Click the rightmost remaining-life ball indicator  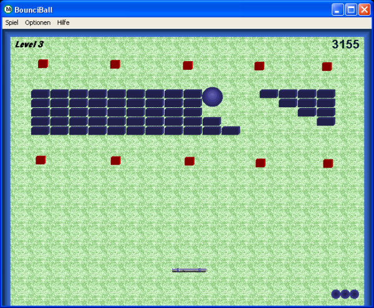[354, 294]
